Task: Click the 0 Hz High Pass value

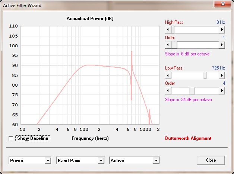Action: click(x=221, y=22)
